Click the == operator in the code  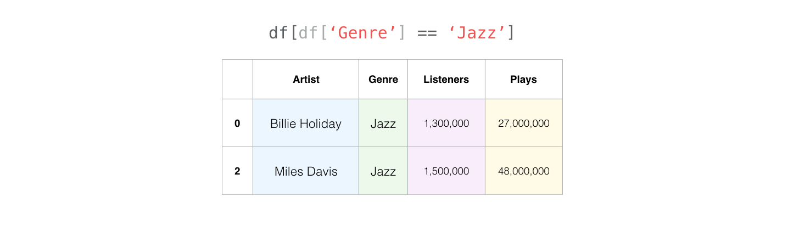point(427,33)
